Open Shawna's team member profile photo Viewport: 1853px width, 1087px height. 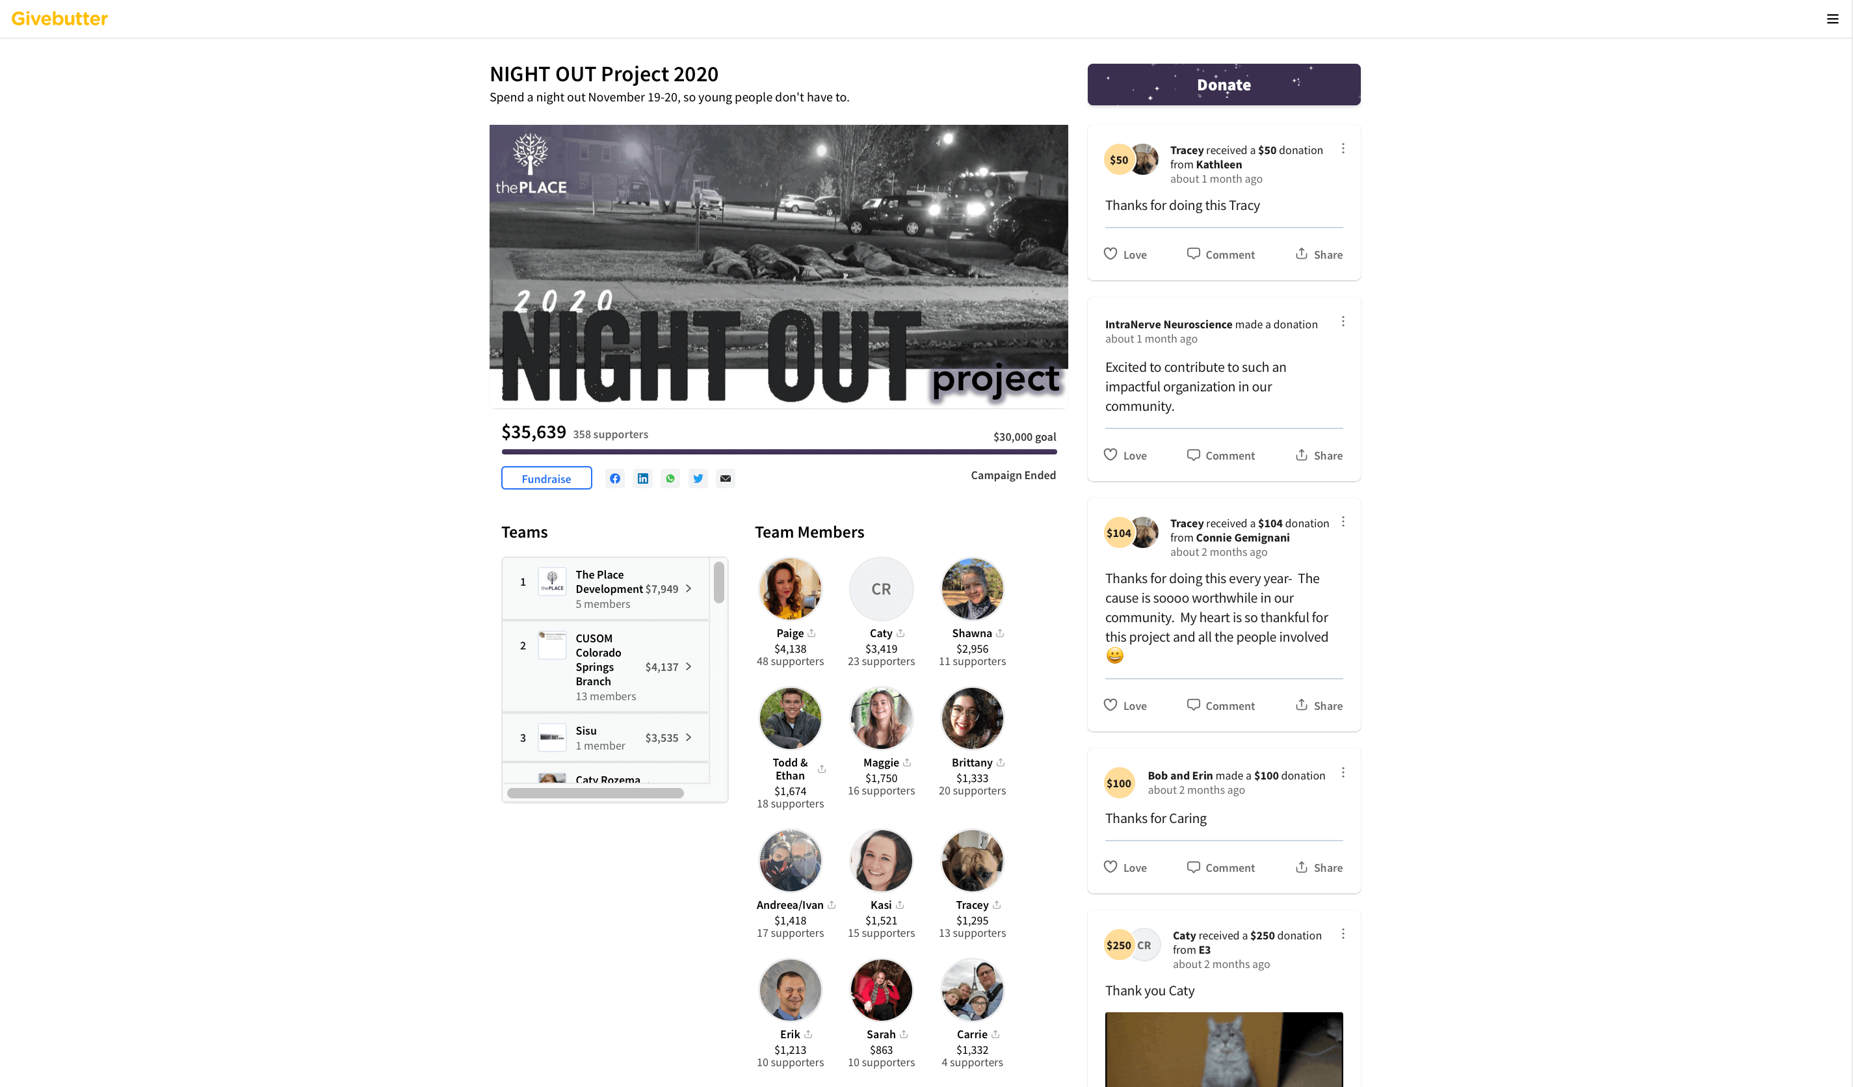pyautogui.click(x=972, y=589)
